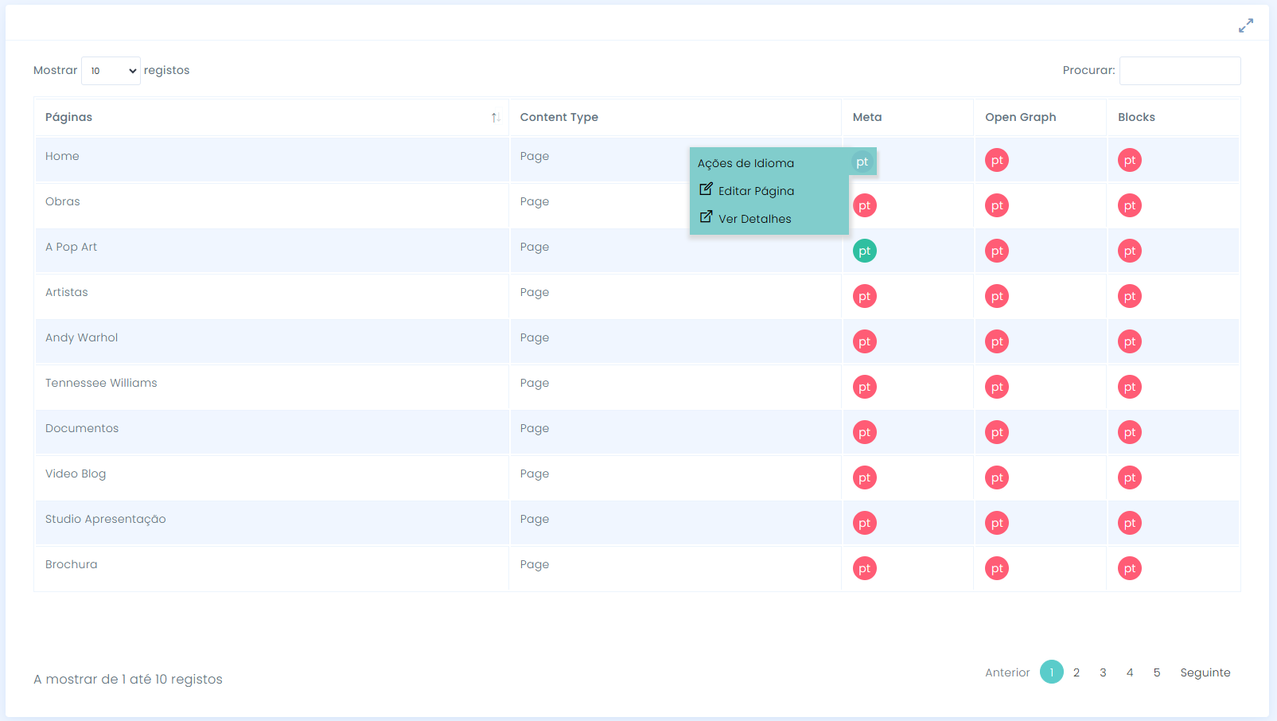
Task: Select Editar Página in the popup menu
Action: click(x=755, y=191)
